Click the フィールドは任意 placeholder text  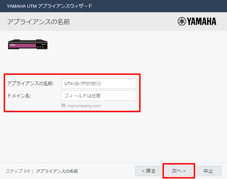click(x=82, y=96)
